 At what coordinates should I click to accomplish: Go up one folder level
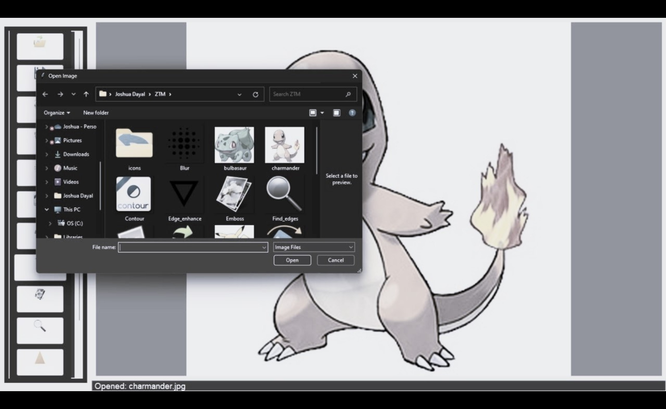(86, 94)
